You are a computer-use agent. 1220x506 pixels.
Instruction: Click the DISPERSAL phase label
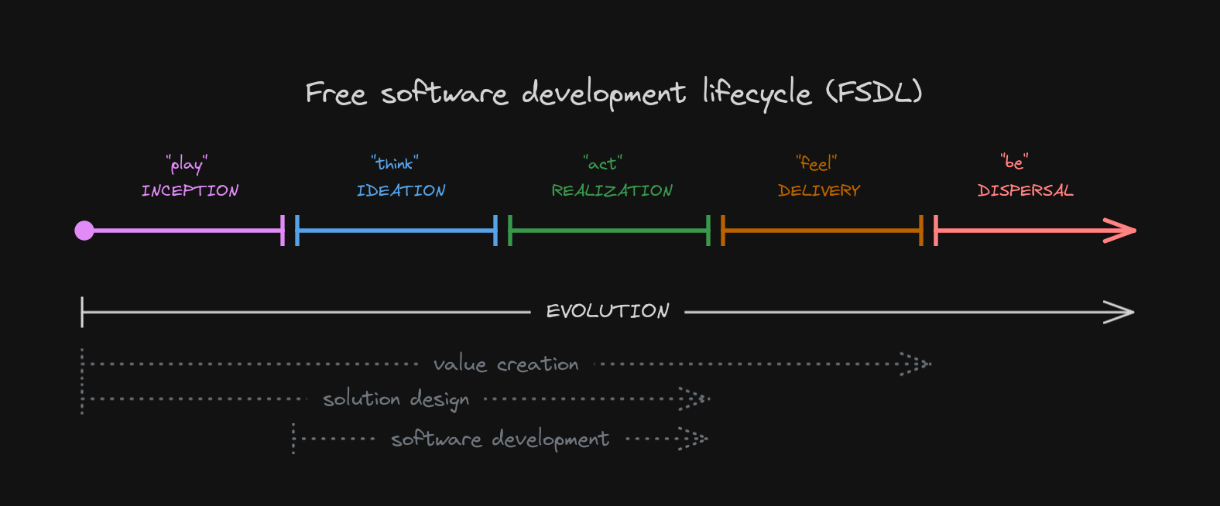(1026, 190)
